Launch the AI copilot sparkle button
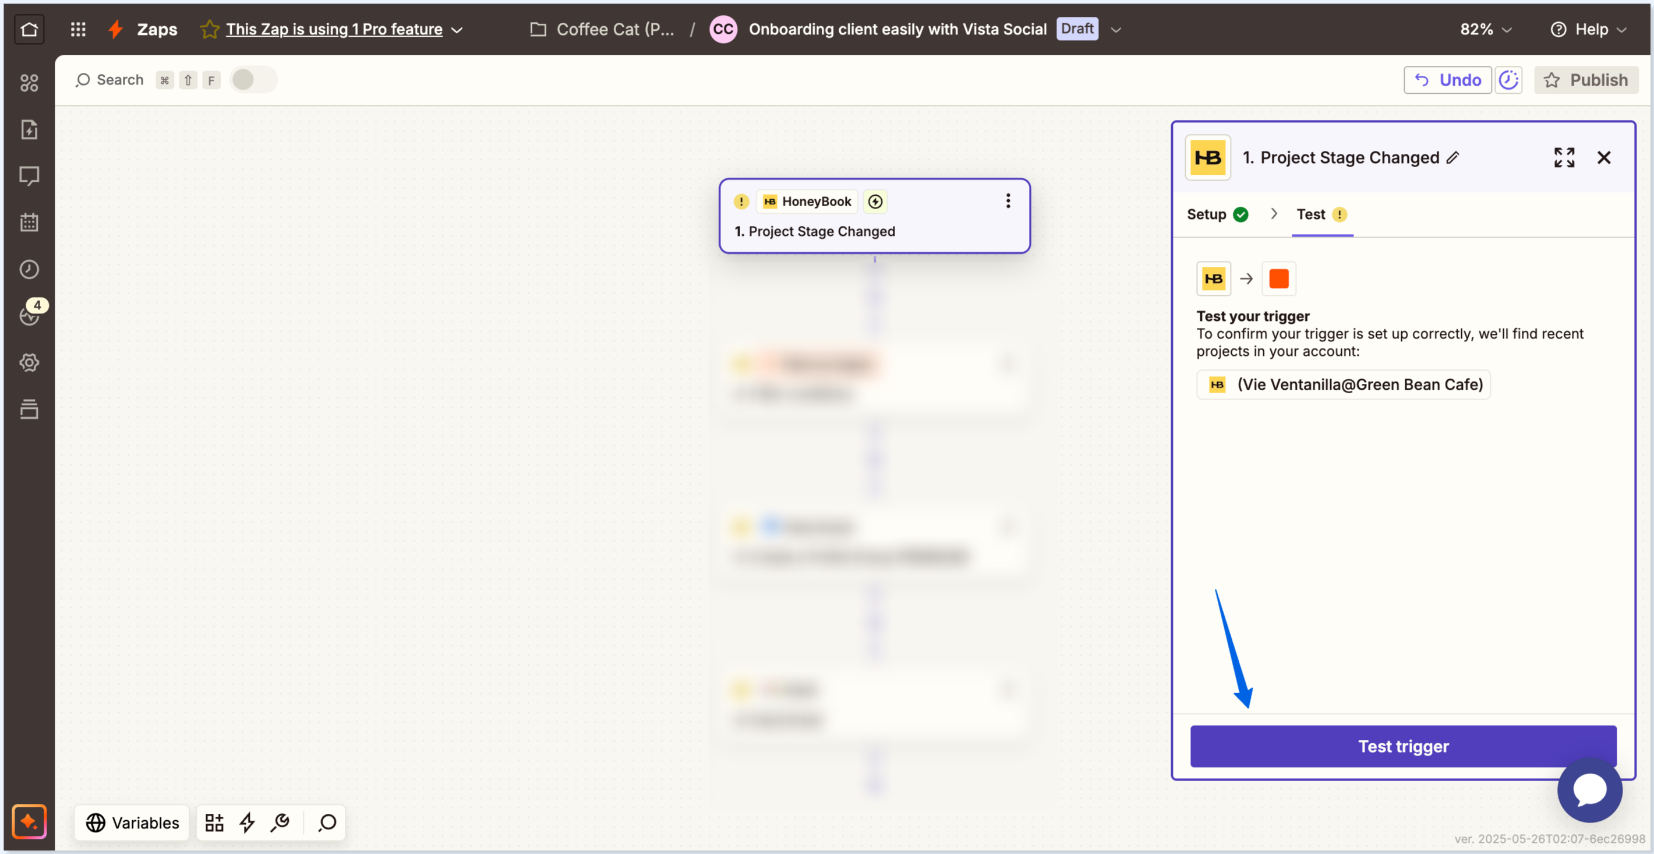 (x=29, y=821)
